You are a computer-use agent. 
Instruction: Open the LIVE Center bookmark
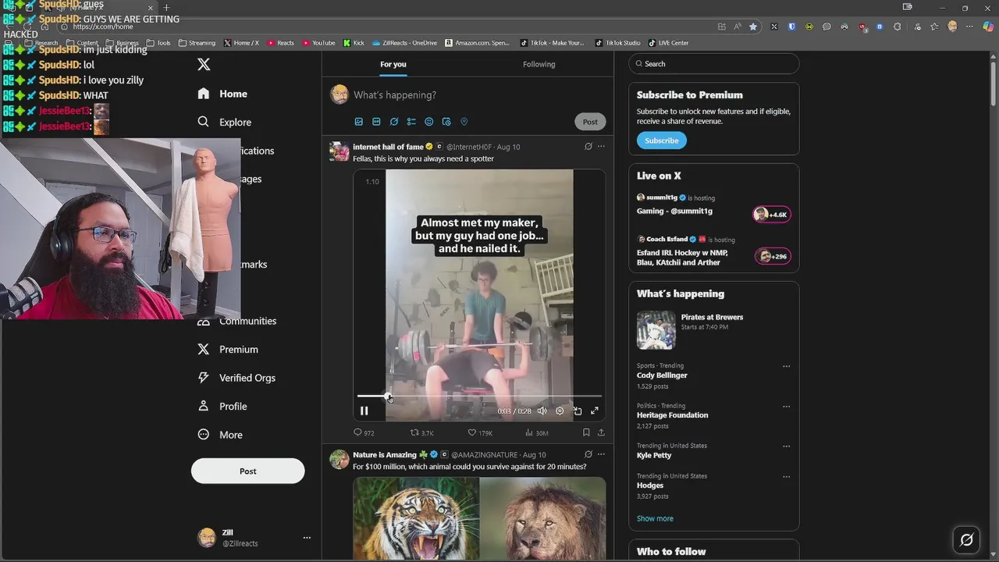tap(668, 43)
